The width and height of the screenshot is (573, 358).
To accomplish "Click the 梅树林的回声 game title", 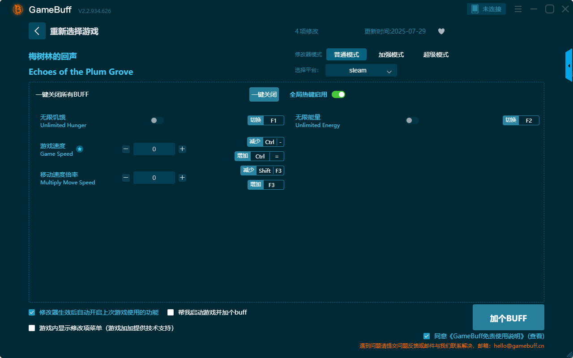I will (53, 56).
